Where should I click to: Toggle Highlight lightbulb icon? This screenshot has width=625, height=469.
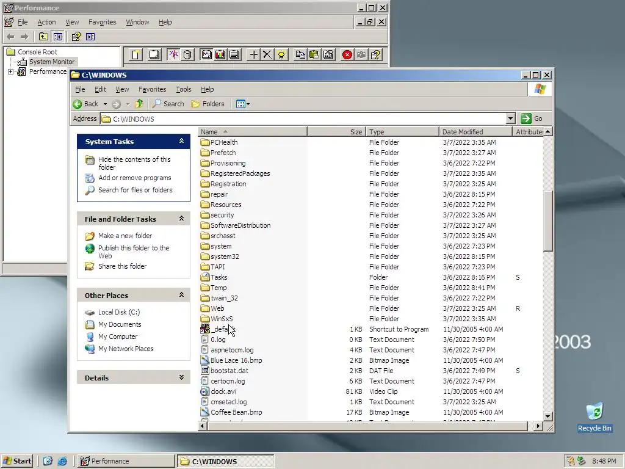coord(281,54)
